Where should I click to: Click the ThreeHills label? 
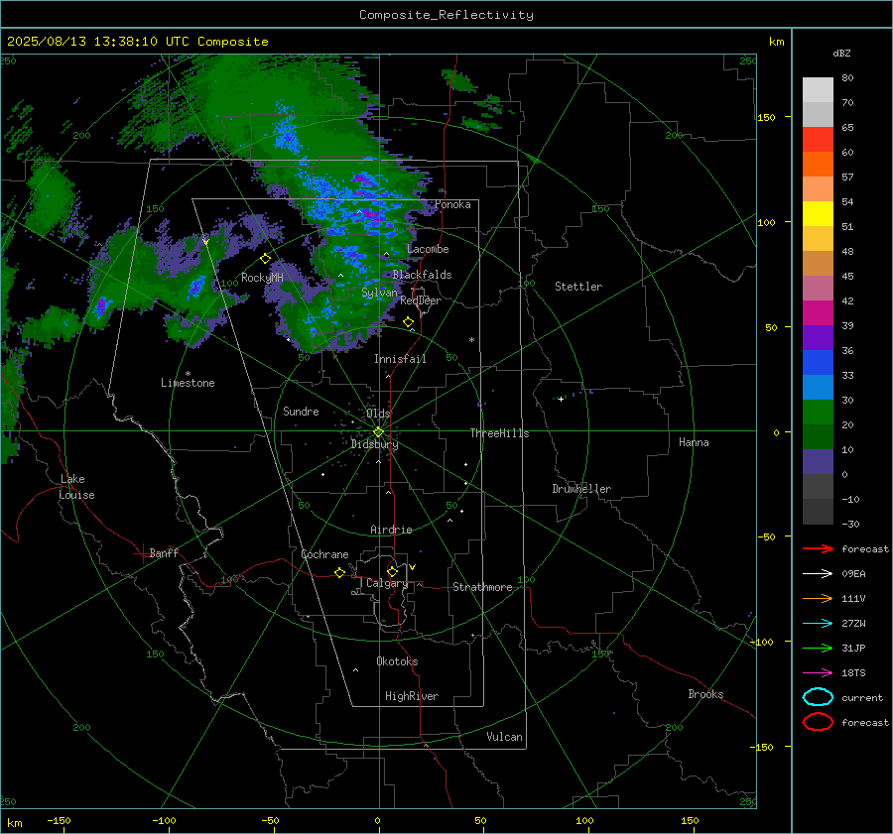click(499, 433)
